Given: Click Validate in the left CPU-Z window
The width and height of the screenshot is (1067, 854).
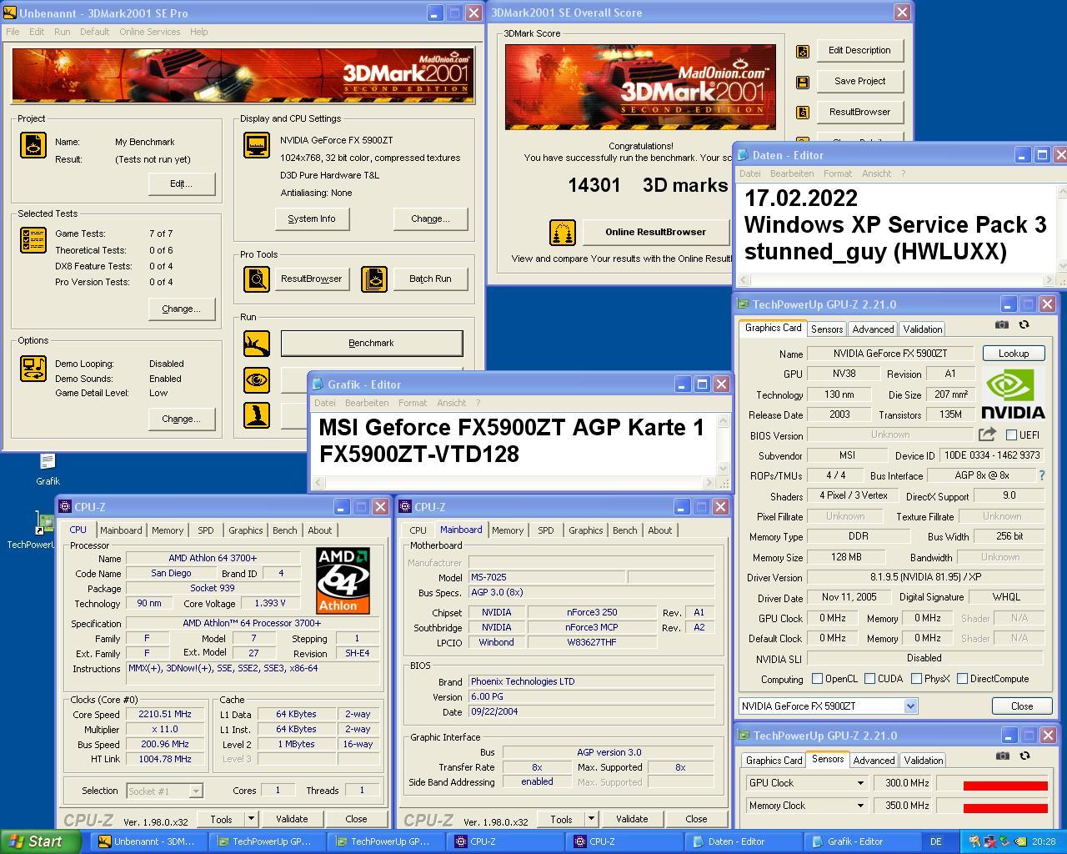Looking at the screenshot, I should point(292,819).
